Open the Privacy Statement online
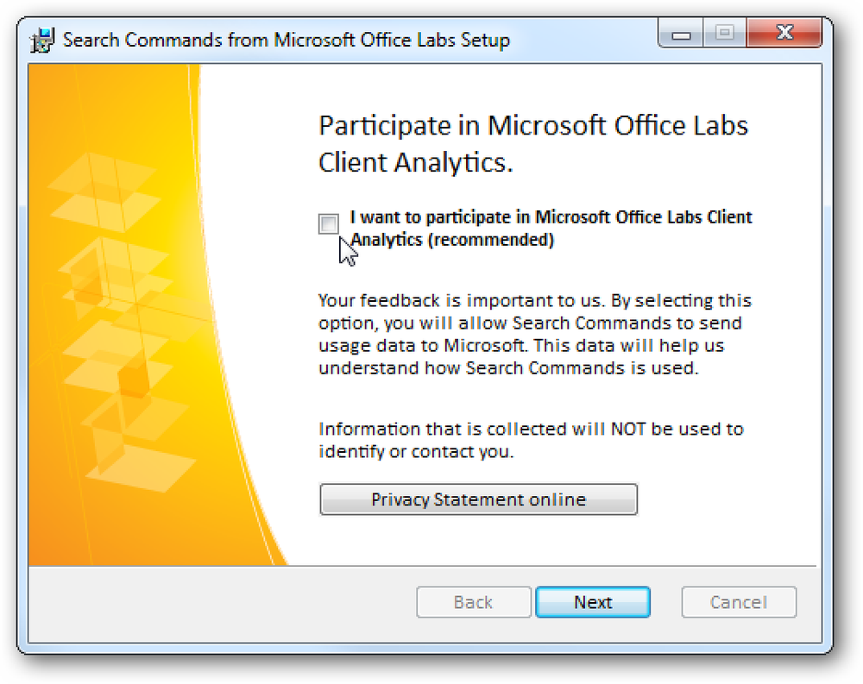This screenshot has height=684, width=863. (478, 499)
